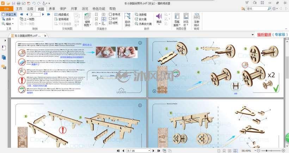289x153 pixels.
Task: Select the Hand tool (手型工具)
Action: 9,14
